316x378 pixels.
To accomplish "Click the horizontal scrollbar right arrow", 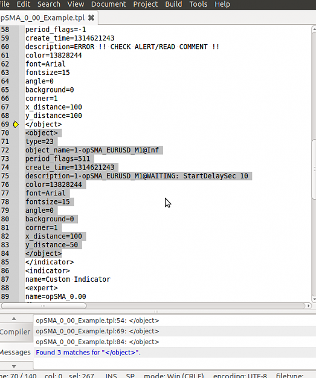I will (x=308, y=305).
